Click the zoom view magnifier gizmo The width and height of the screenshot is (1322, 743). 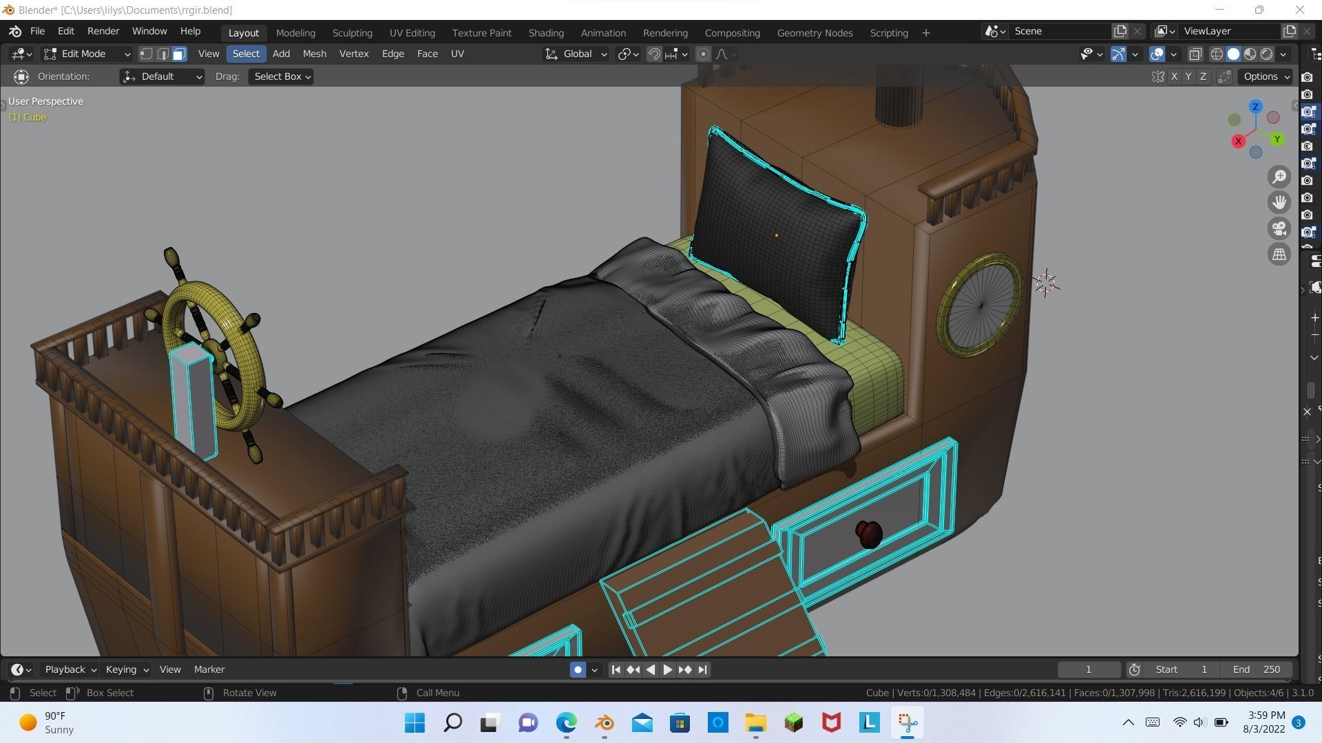point(1279,177)
